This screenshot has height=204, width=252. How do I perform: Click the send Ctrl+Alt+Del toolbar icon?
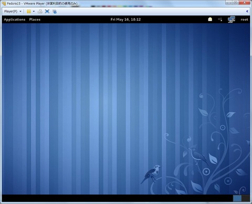[40, 12]
